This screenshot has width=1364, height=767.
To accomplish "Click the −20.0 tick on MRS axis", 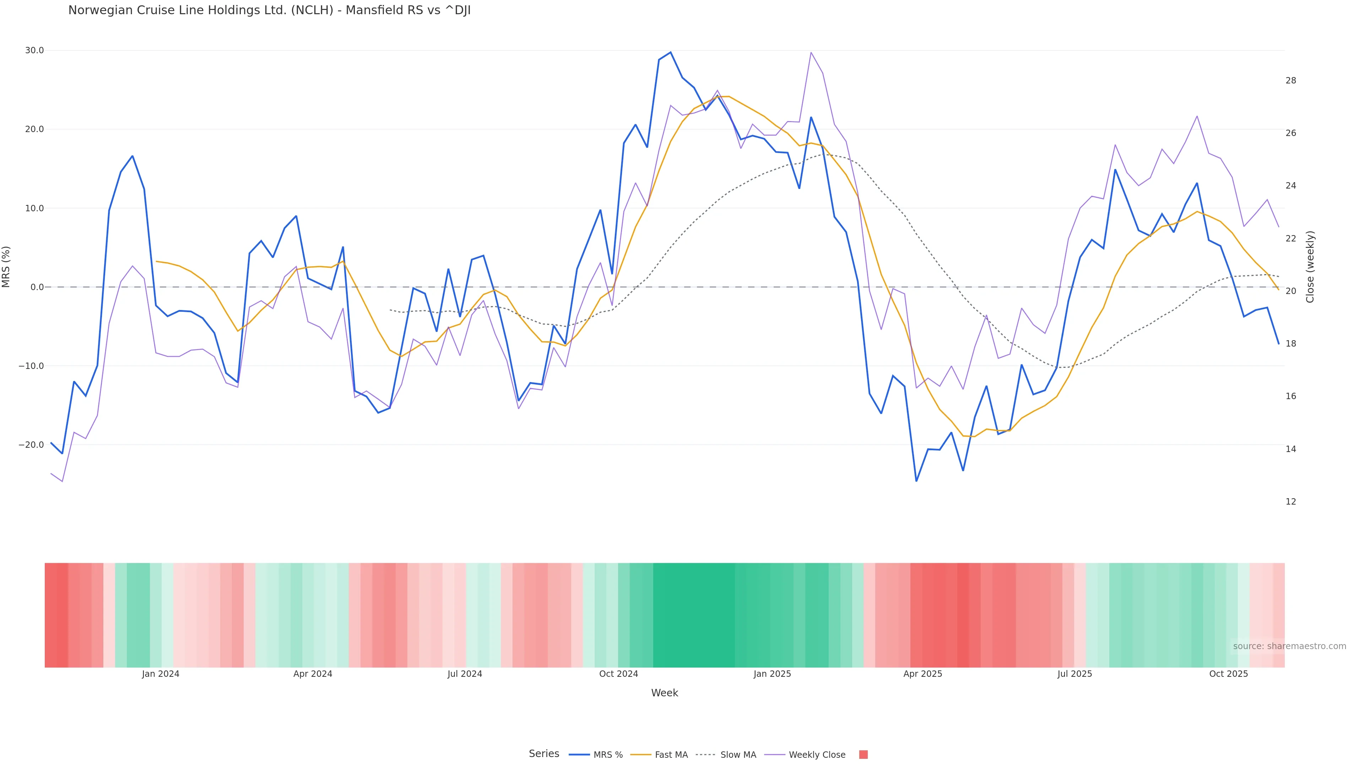I will pyautogui.click(x=31, y=445).
